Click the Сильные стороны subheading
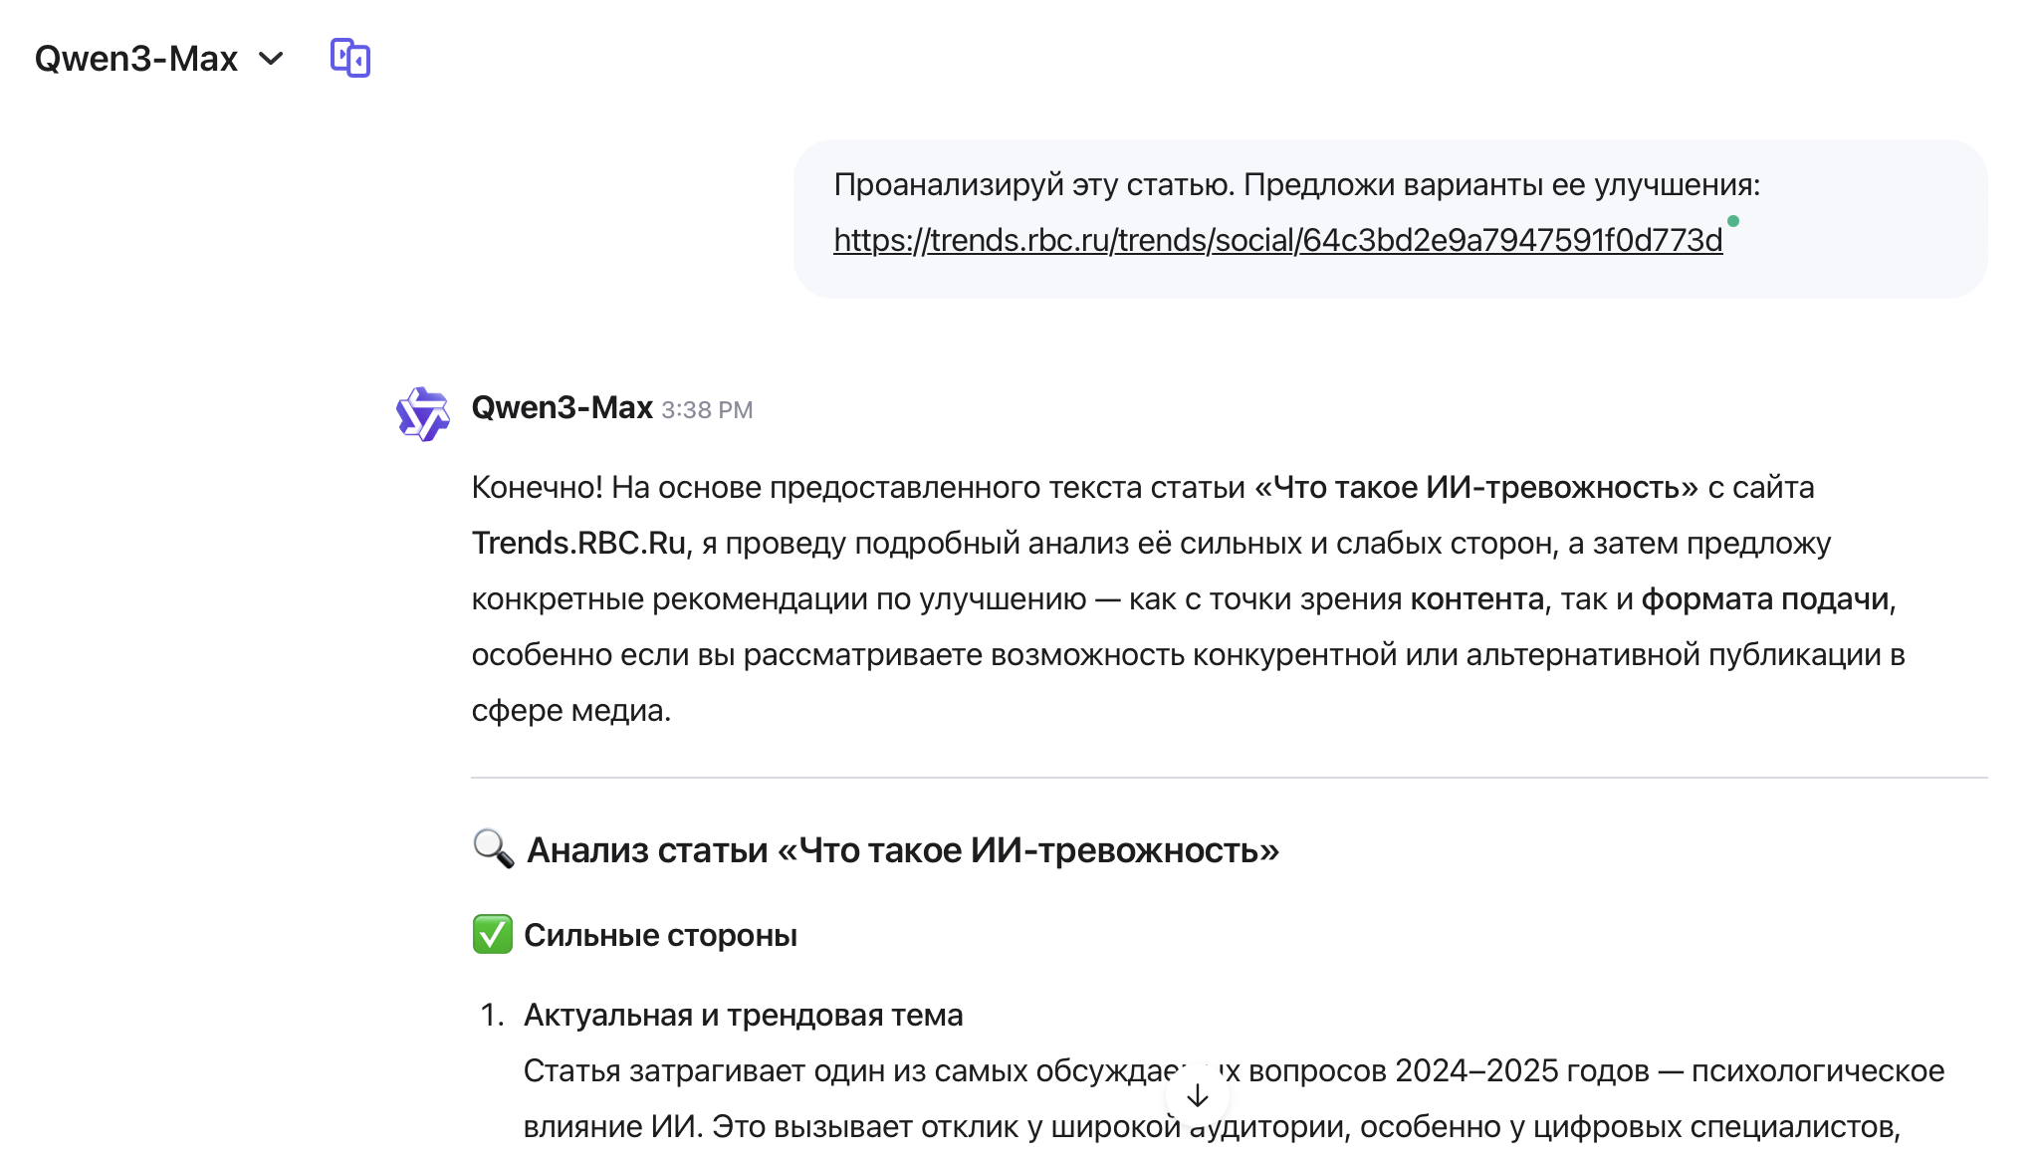 660,935
